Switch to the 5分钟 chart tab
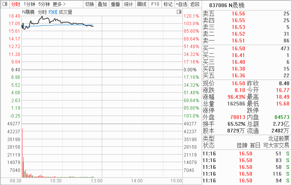This screenshot has height=185, width=291. tap(44, 4)
